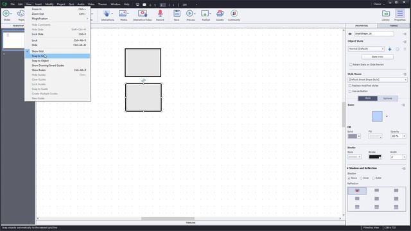Toggle object visibility eye icon
411x231 pixels.
[x=350, y=34]
